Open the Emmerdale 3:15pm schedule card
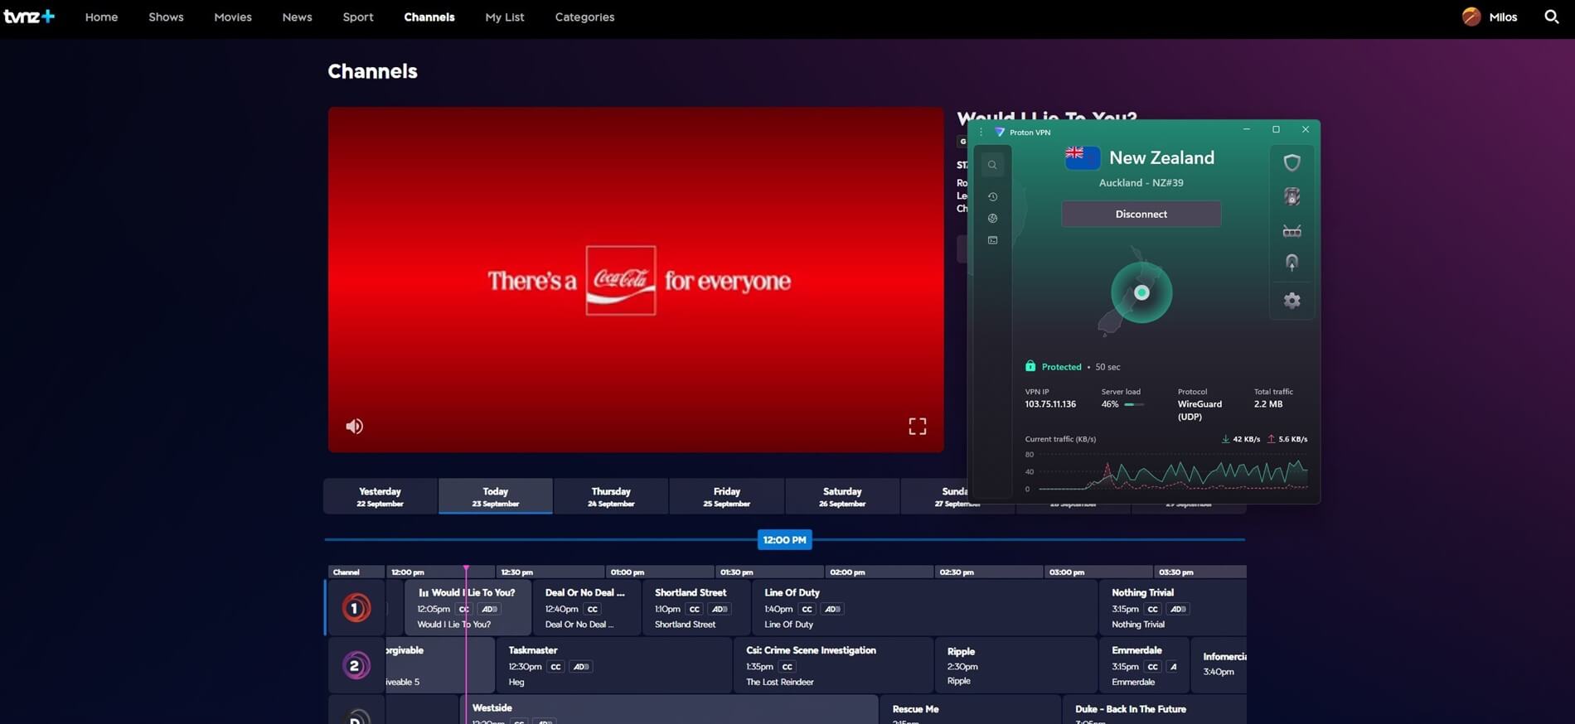Image resolution: width=1575 pixels, height=724 pixels. [1144, 665]
